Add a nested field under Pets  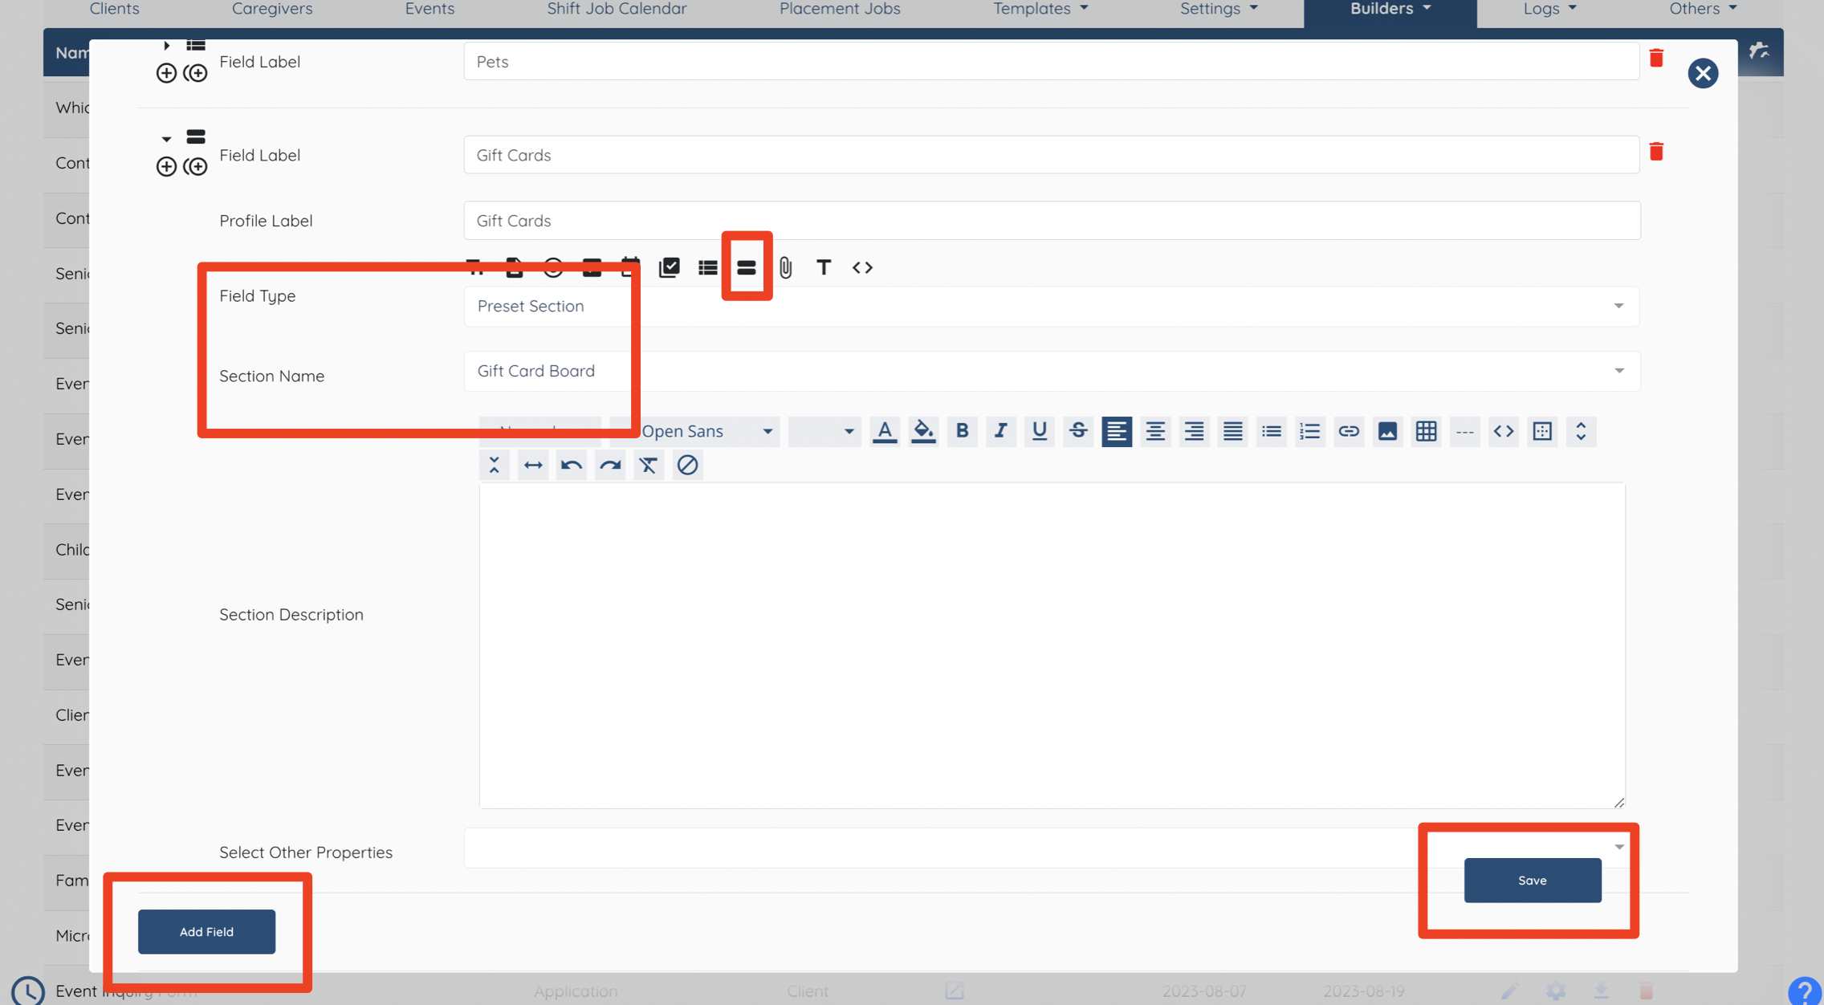[x=195, y=73]
